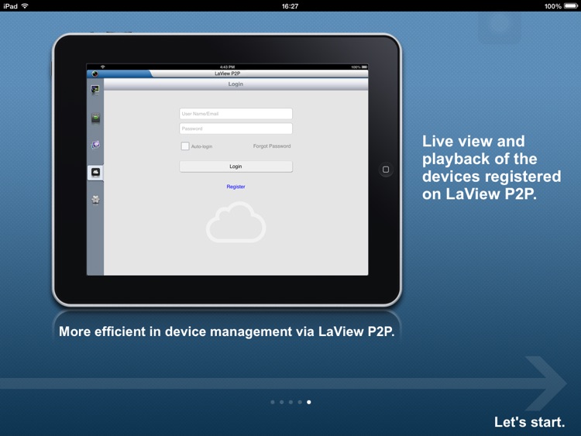
Task: Click the 16:27 status bar clock
Action: tap(290, 6)
